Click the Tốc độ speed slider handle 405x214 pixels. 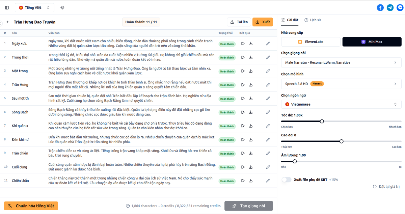(322, 121)
